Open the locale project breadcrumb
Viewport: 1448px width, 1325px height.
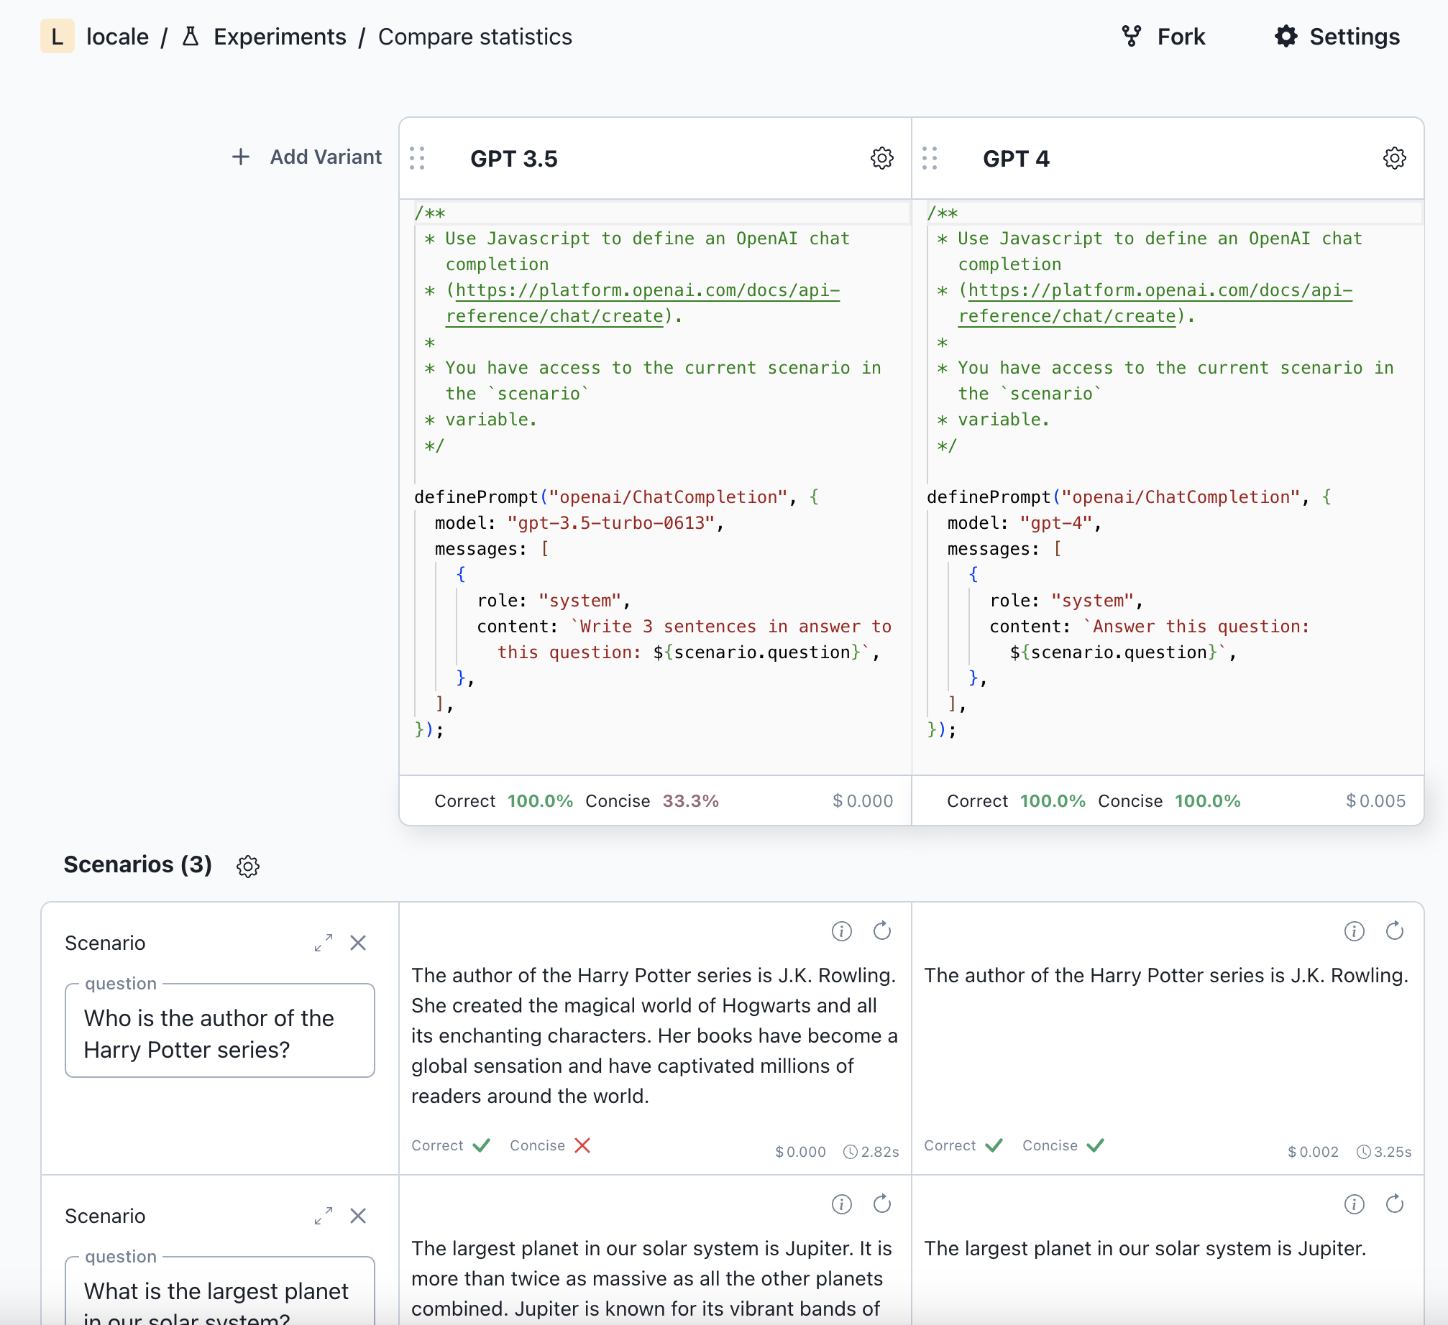click(x=116, y=37)
